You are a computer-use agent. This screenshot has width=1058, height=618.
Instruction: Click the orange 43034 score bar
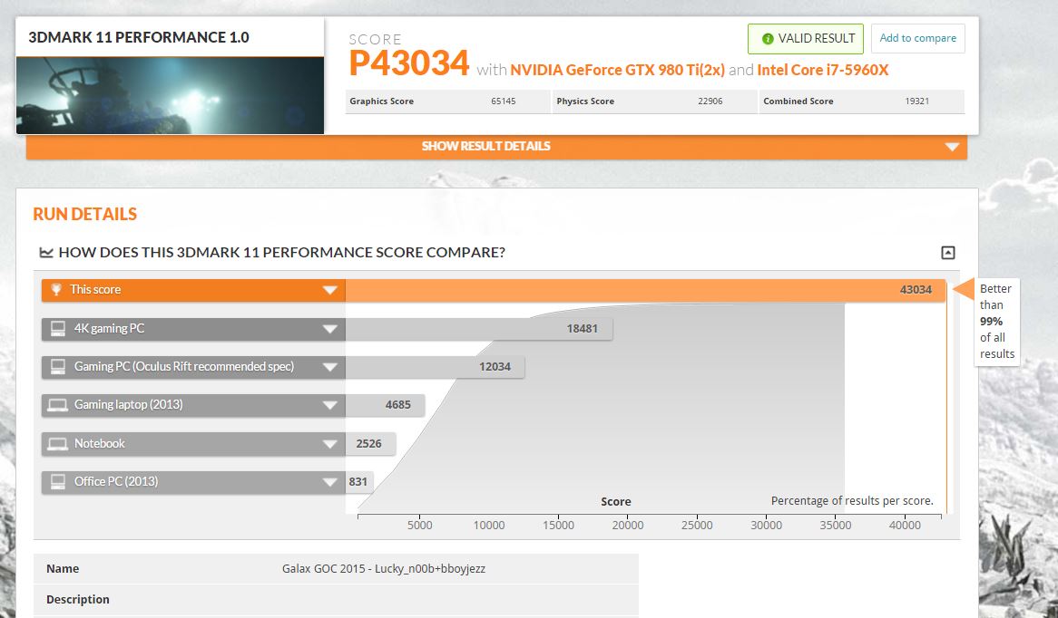point(645,290)
